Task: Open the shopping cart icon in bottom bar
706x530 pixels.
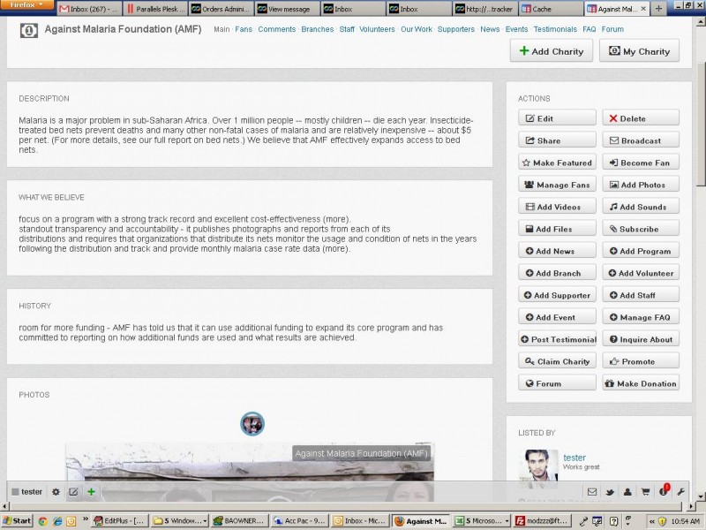Action: click(x=645, y=492)
